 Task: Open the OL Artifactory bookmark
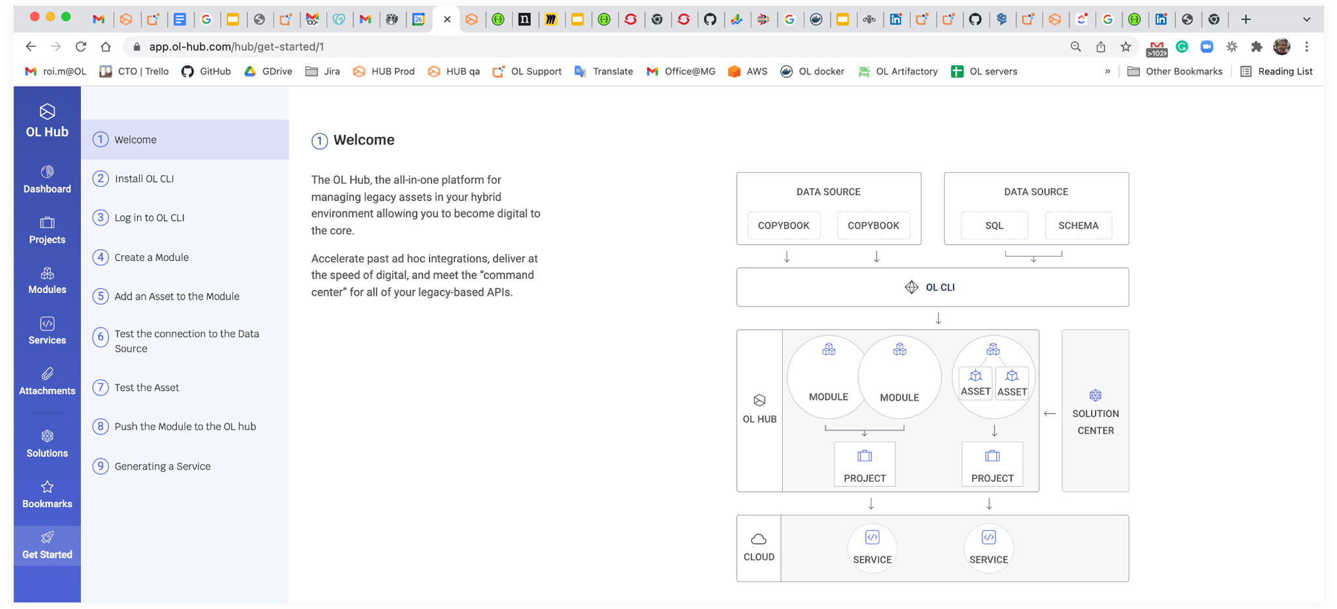(898, 71)
